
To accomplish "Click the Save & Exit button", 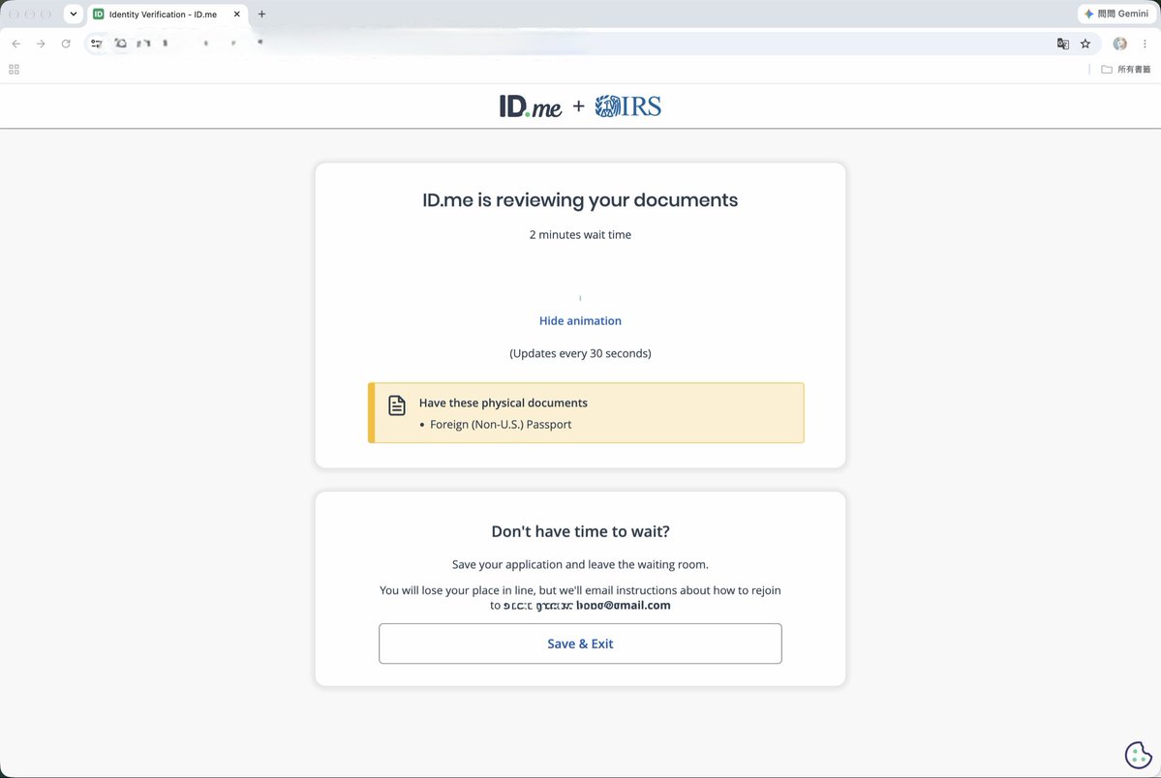I will (580, 643).
